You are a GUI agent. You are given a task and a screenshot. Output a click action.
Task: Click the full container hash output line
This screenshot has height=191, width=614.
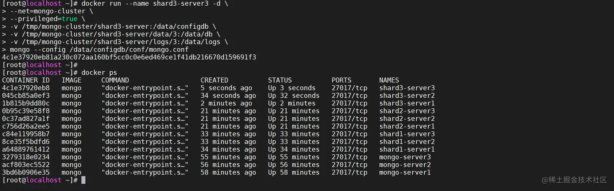click(x=129, y=57)
